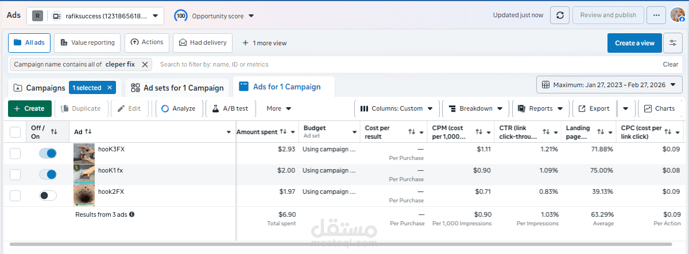Switch to the All ads view
This screenshot has height=254, width=689.
point(30,42)
